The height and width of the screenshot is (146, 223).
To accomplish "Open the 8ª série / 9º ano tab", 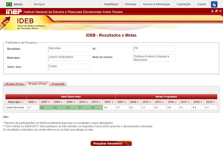I will pos(37,84).
